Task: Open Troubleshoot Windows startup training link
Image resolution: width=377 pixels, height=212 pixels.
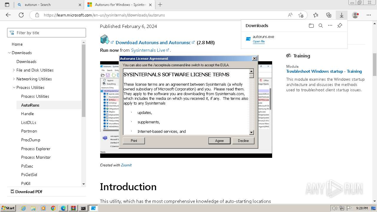Action: tap(324, 71)
